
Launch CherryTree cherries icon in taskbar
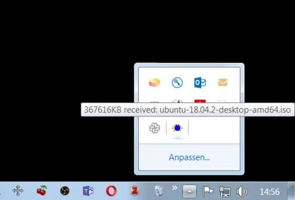click(x=41, y=191)
